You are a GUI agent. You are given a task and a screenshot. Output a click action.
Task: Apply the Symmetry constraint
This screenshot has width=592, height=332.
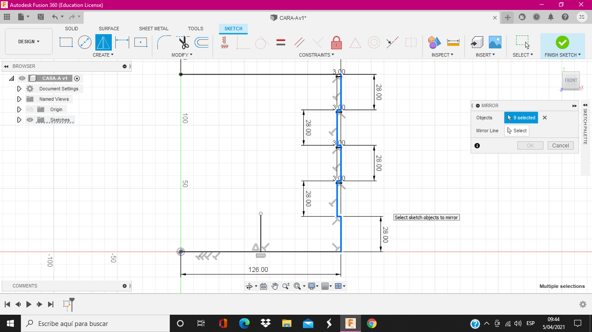pyautogui.click(x=411, y=42)
